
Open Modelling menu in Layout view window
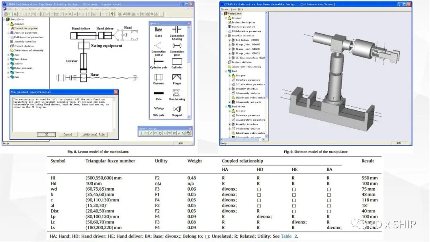(34, 9)
